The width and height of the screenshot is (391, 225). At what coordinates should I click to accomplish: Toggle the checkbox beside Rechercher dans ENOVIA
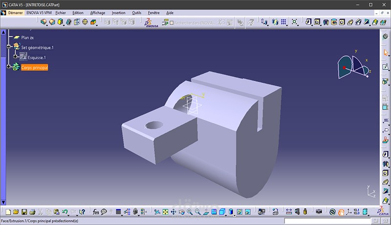coord(172,22)
